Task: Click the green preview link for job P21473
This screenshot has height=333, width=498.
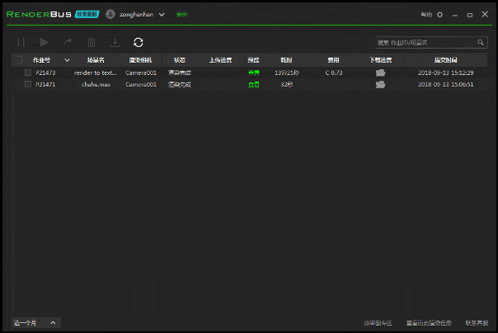Action: (253, 73)
